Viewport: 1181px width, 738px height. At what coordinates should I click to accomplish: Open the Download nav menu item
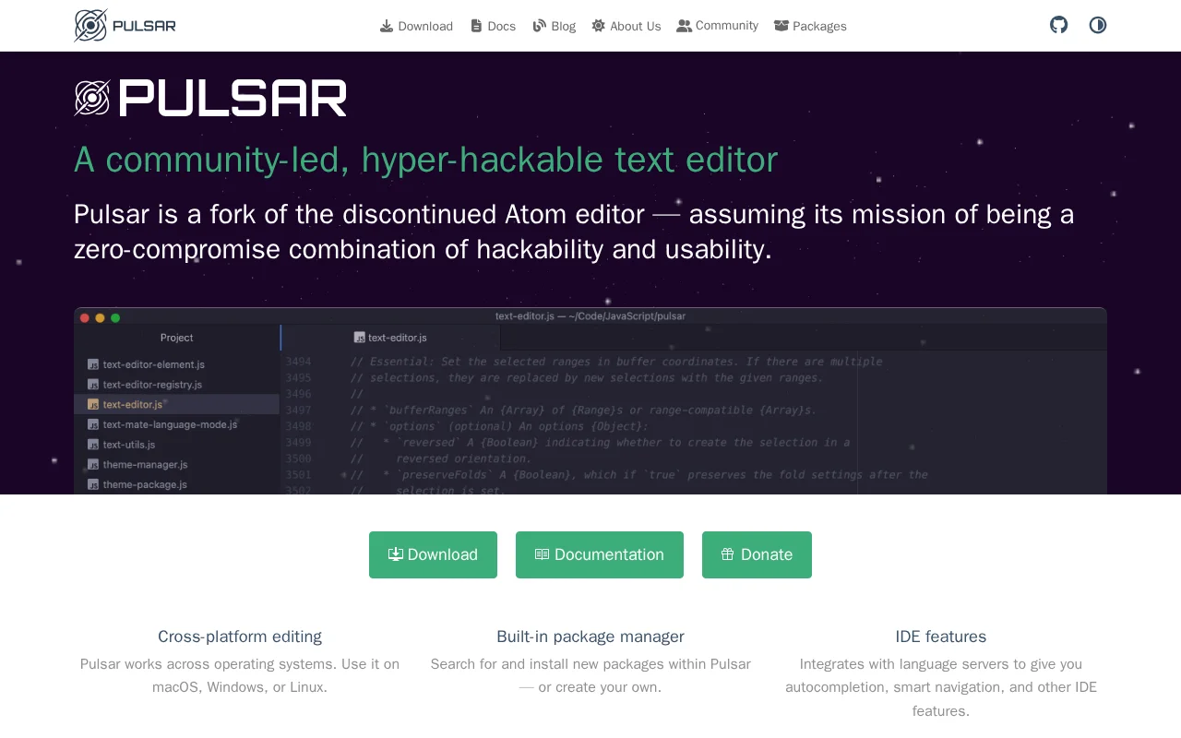click(x=416, y=26)
